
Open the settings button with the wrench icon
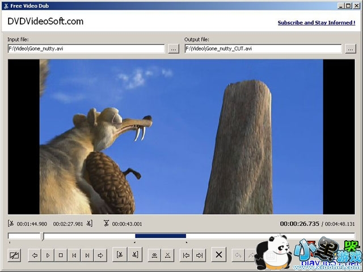tap(14, 256)
